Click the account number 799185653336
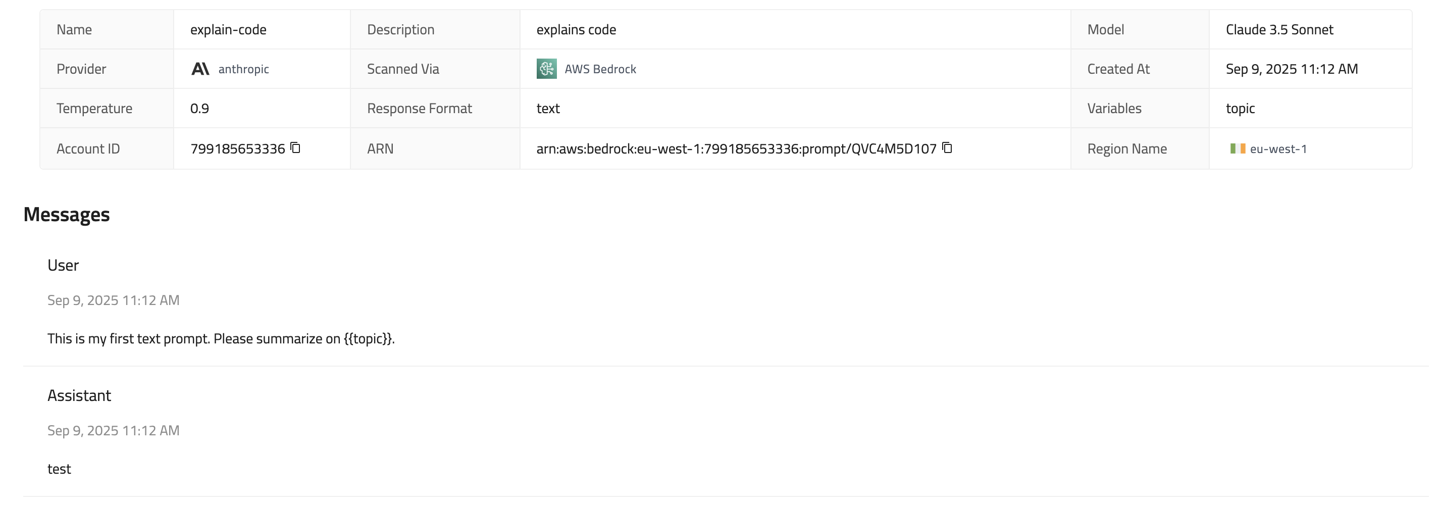Screen dimensions: 1439x505 tap(237, 149)
